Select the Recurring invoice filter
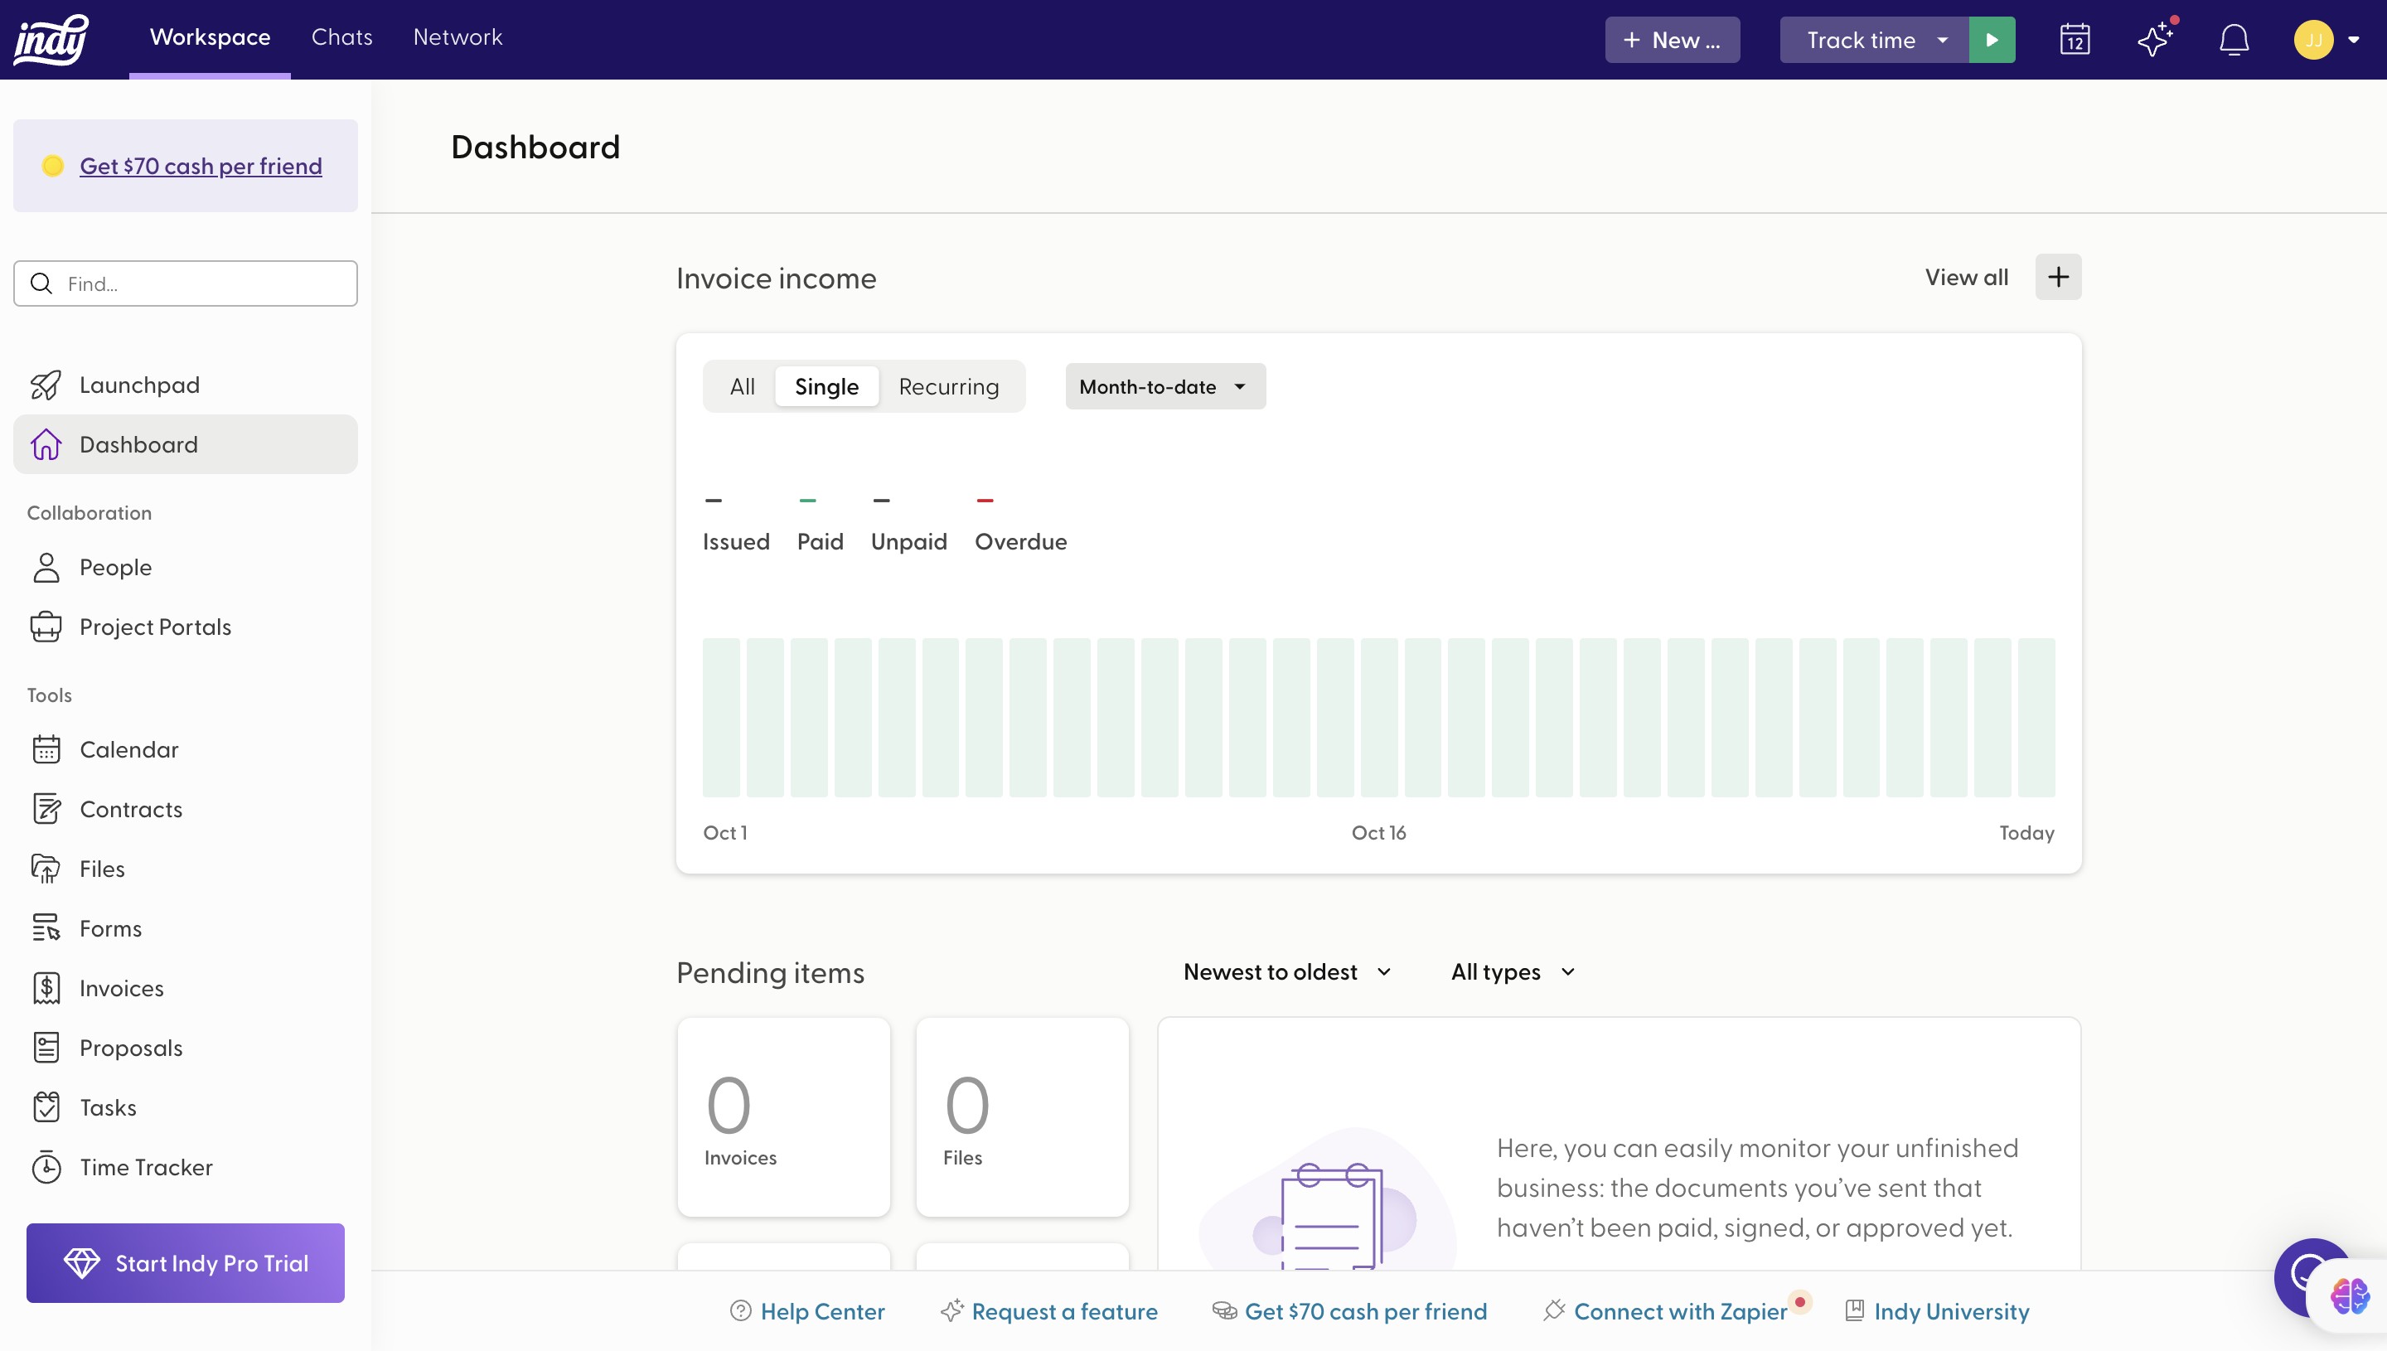2387x1351 pixels. [948, 387]
